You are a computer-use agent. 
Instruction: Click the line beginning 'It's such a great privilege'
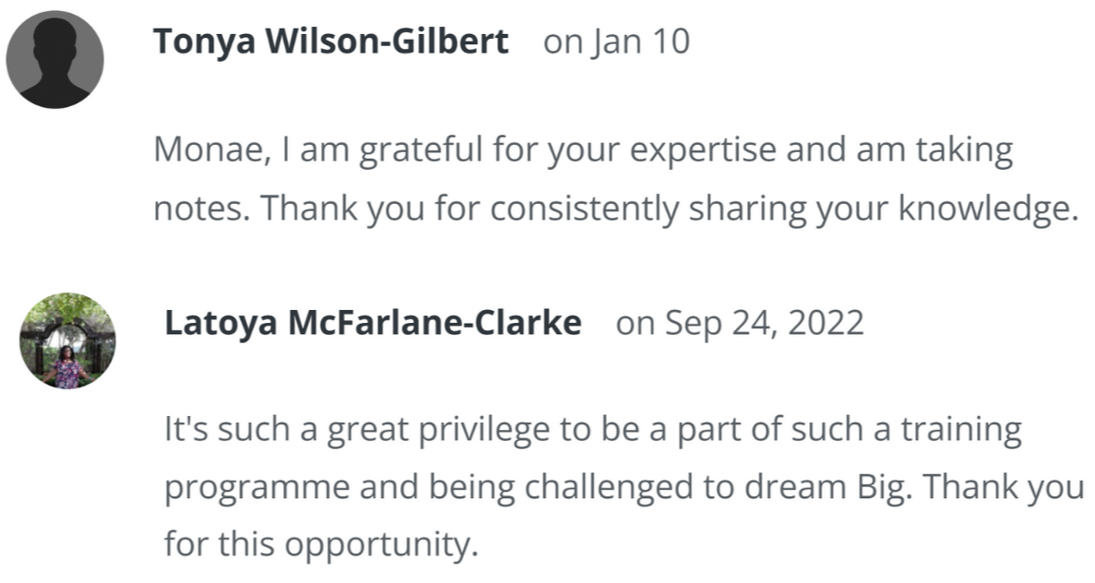tap(593, 430)
